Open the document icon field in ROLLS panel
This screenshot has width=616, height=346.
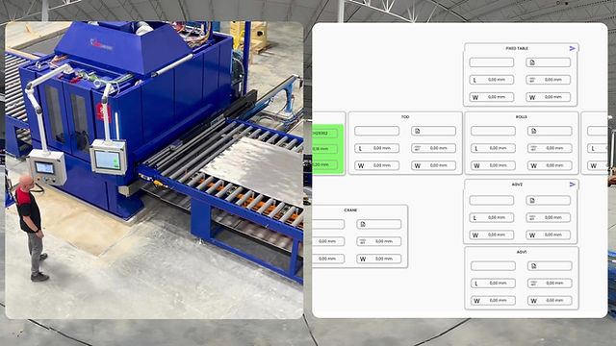(550, 131)
